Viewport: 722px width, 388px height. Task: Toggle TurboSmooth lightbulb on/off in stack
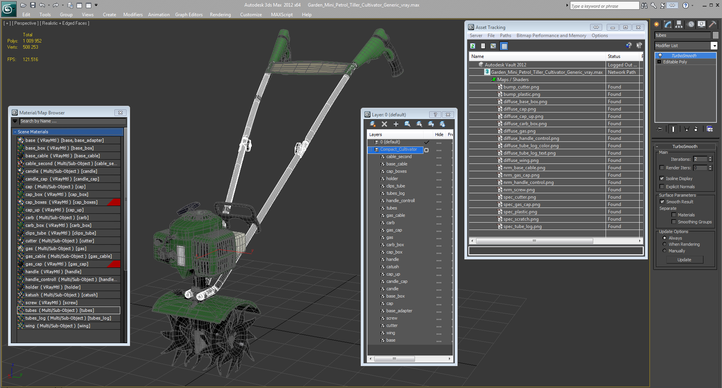[x=660, y=56]
